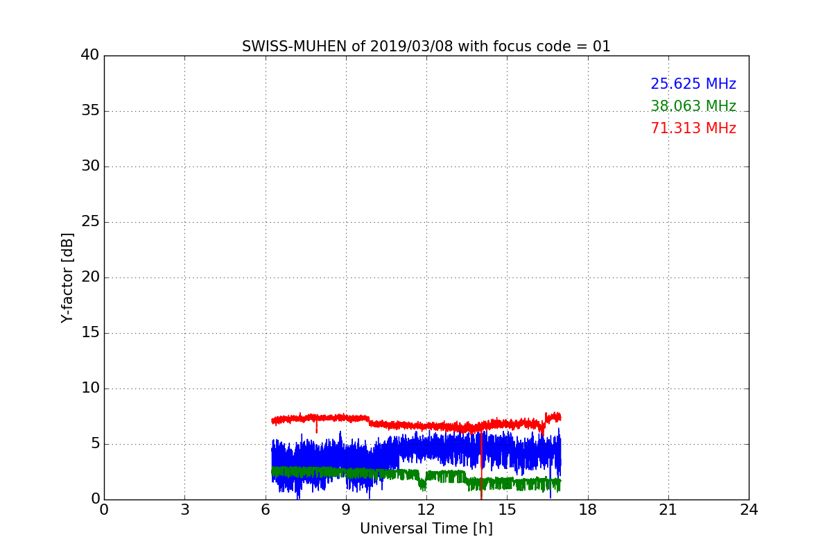Select the red 71.313 MHz legend label
This screenshot has width=832, height=555.
pos(693,128)
